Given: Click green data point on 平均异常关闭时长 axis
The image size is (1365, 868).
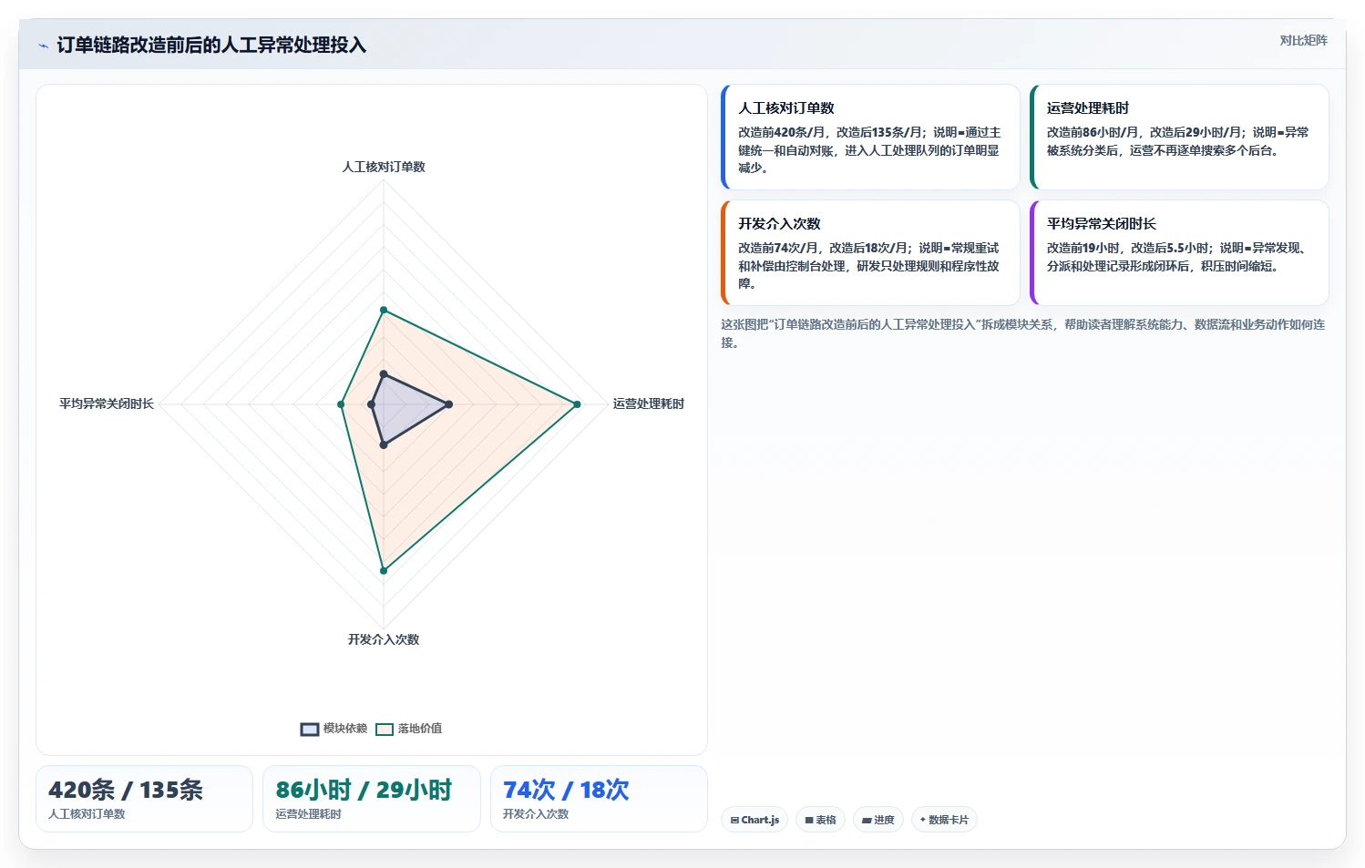Looking at the screenshot, I should click(341, 404).
